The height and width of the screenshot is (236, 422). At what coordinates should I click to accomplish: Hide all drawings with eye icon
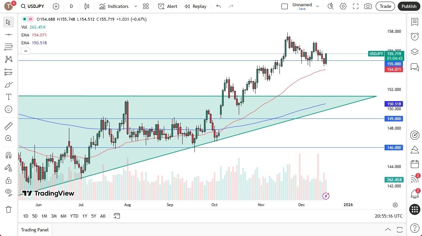(x=9, y=192)
